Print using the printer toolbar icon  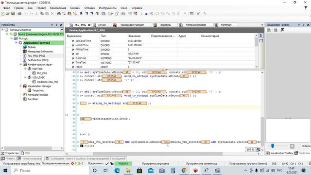(19, 14)
